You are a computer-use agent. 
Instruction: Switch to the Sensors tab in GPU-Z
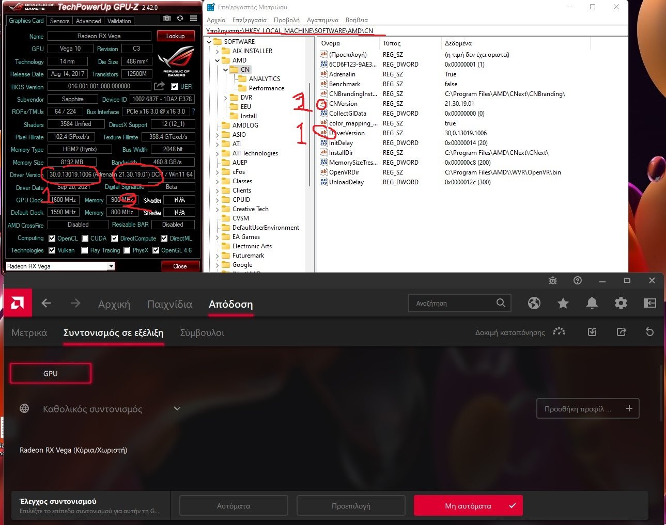[x=59, y=21]
